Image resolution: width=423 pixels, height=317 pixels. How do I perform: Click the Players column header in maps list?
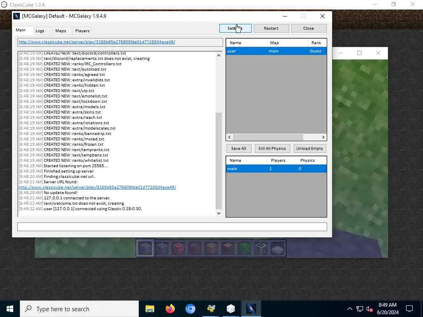(282, 161)
